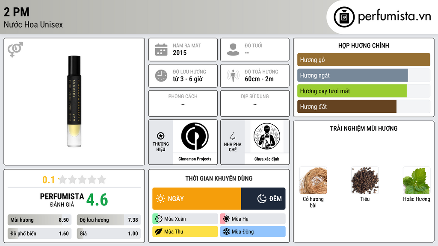
Task: Click the sillage radiating person icon
Action: (x=233, y=76)
